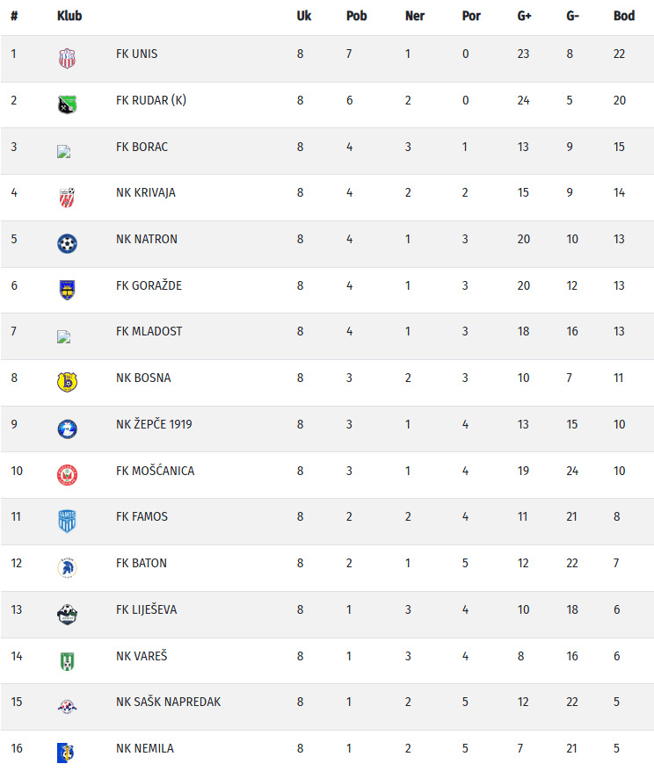Click the Klub column header
The height and width of the screenshot is (771, 654).
[69, 16]
